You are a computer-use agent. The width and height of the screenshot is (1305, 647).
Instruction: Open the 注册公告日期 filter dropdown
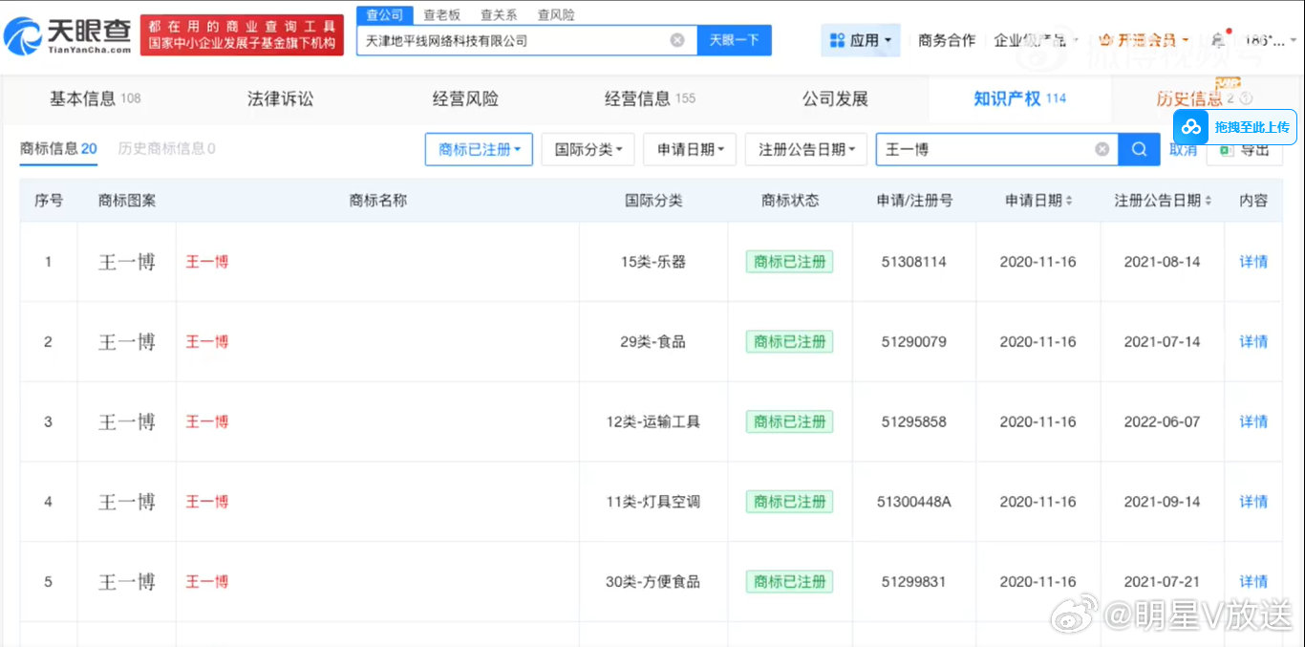click(805, 149)
